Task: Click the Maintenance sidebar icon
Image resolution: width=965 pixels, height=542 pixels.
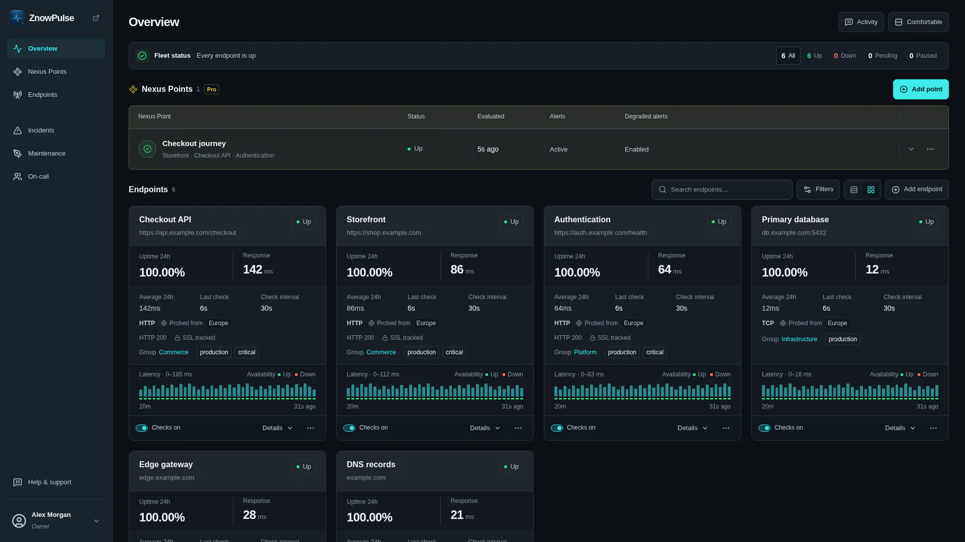Action: pos(18,154)
